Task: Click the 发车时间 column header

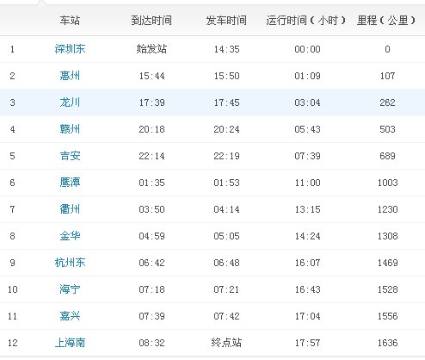Action: (x=226, y=21)
